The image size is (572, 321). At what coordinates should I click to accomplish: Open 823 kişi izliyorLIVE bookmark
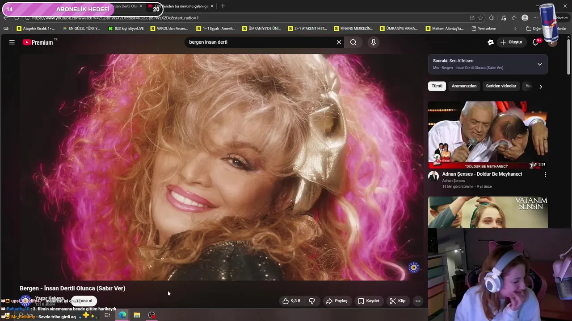pos(126,29)
